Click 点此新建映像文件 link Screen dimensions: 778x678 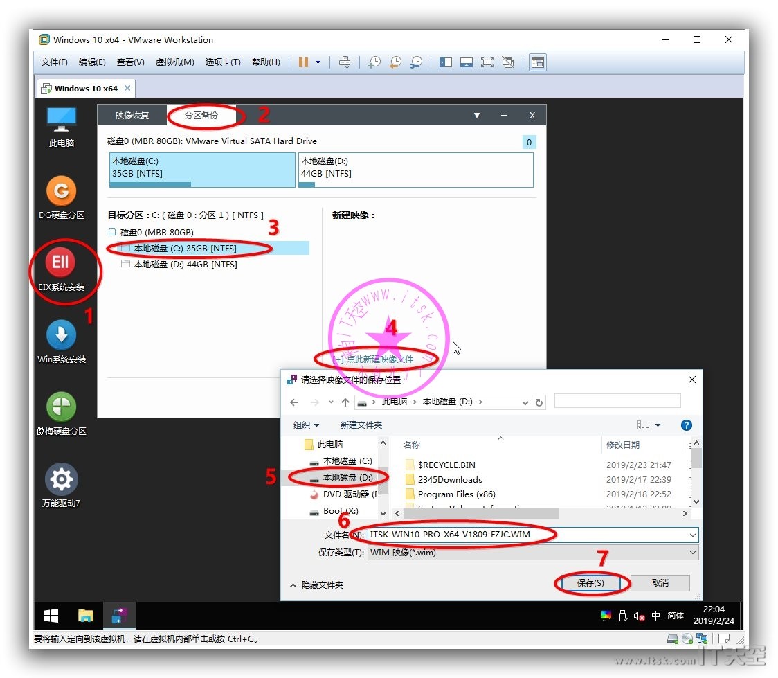click(x=372, y=359)
